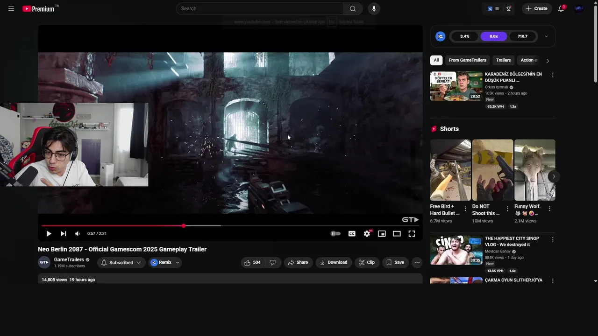Open options for Happiest City Sinop video
598x336 pixels.
553,239
